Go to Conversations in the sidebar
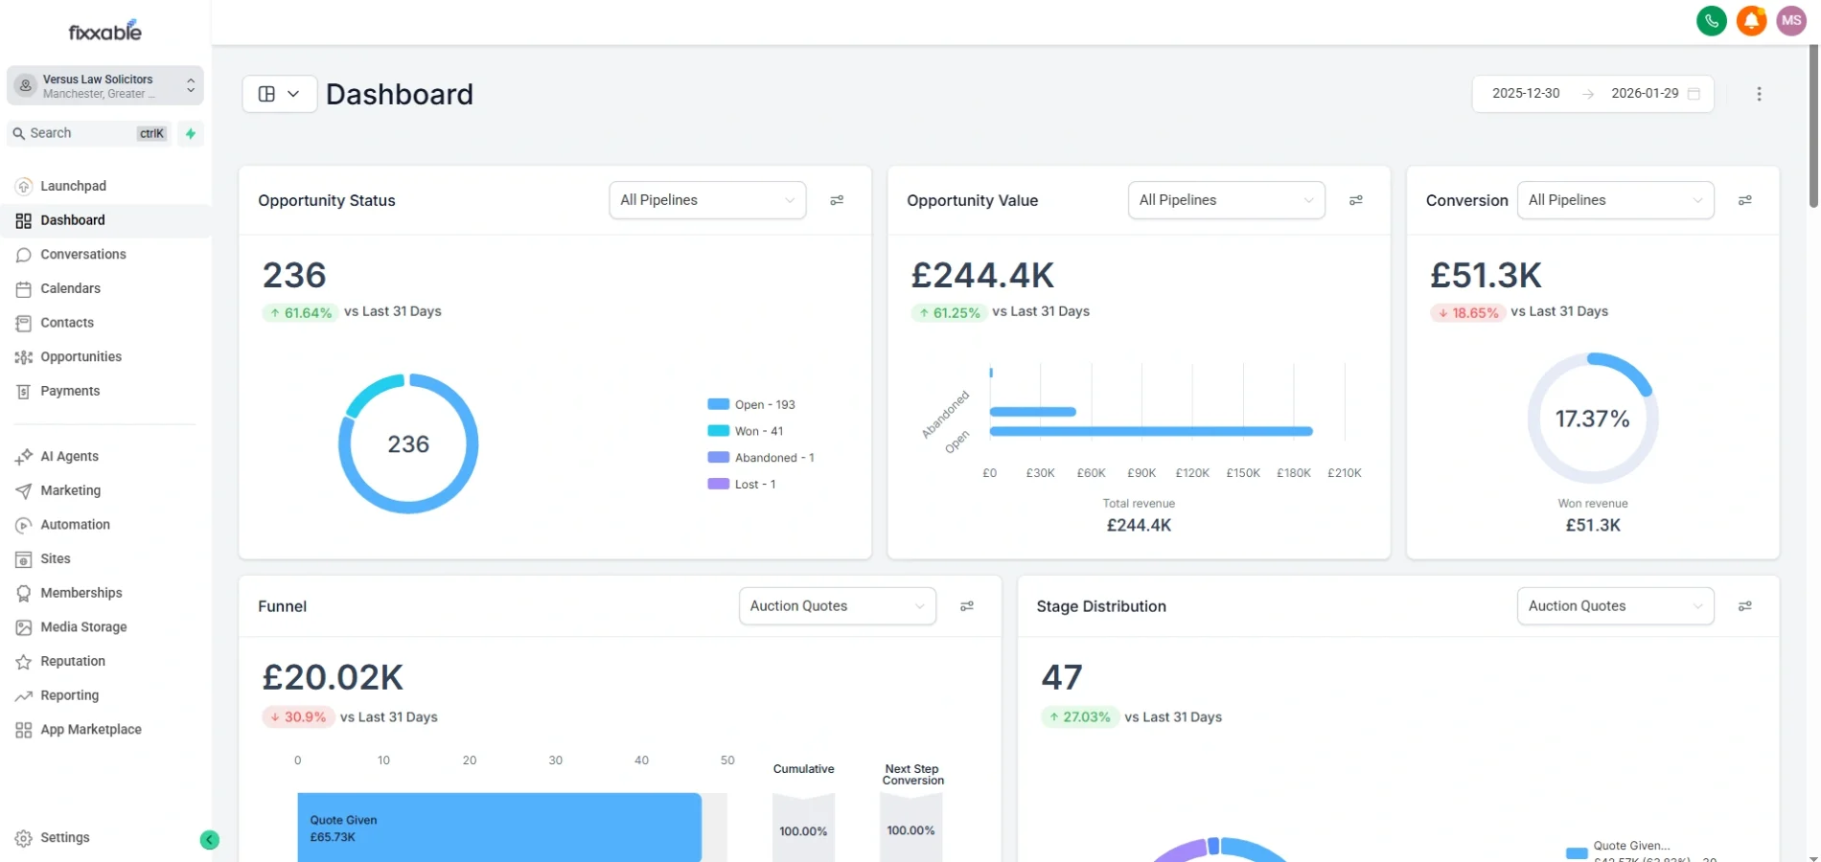The height and width of the screenshot is (862, 1821). coord(82,255)
